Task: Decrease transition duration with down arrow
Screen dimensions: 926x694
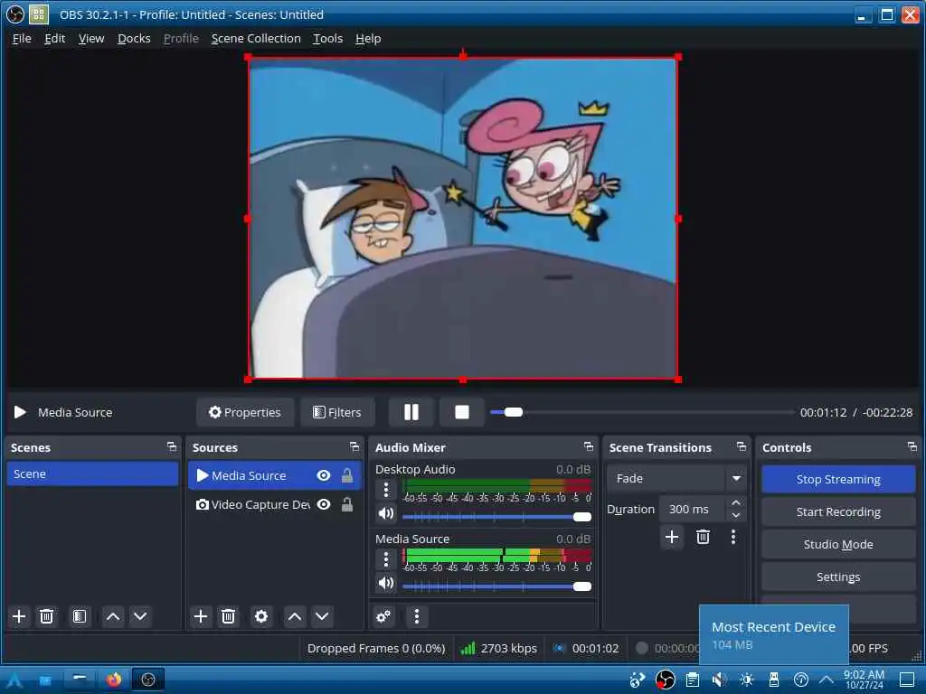Action: (736, 515)
